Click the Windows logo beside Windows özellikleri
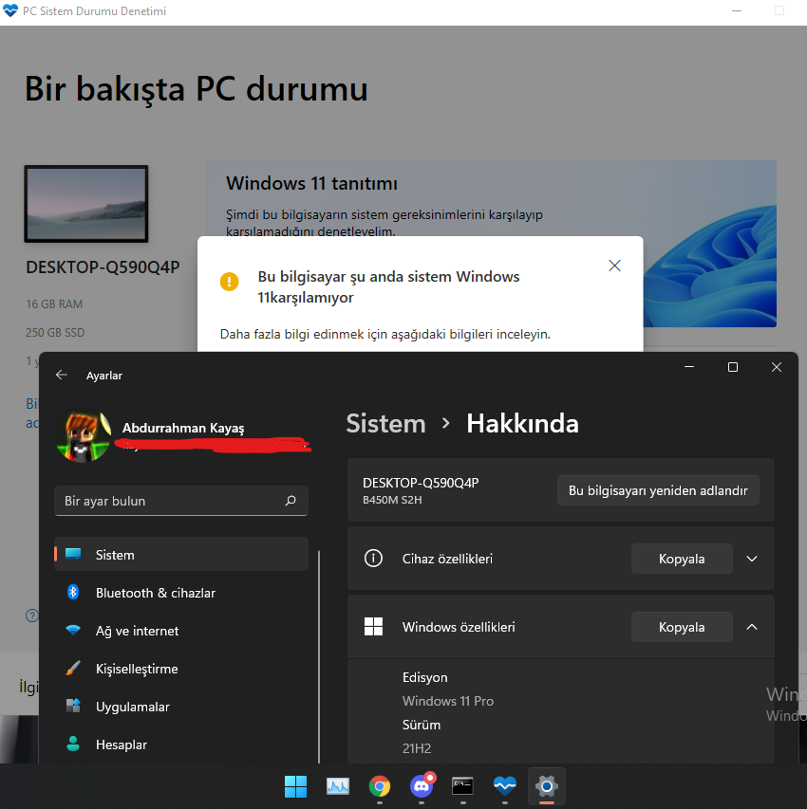Screen dimensions: 807x809 click(373, 626)
